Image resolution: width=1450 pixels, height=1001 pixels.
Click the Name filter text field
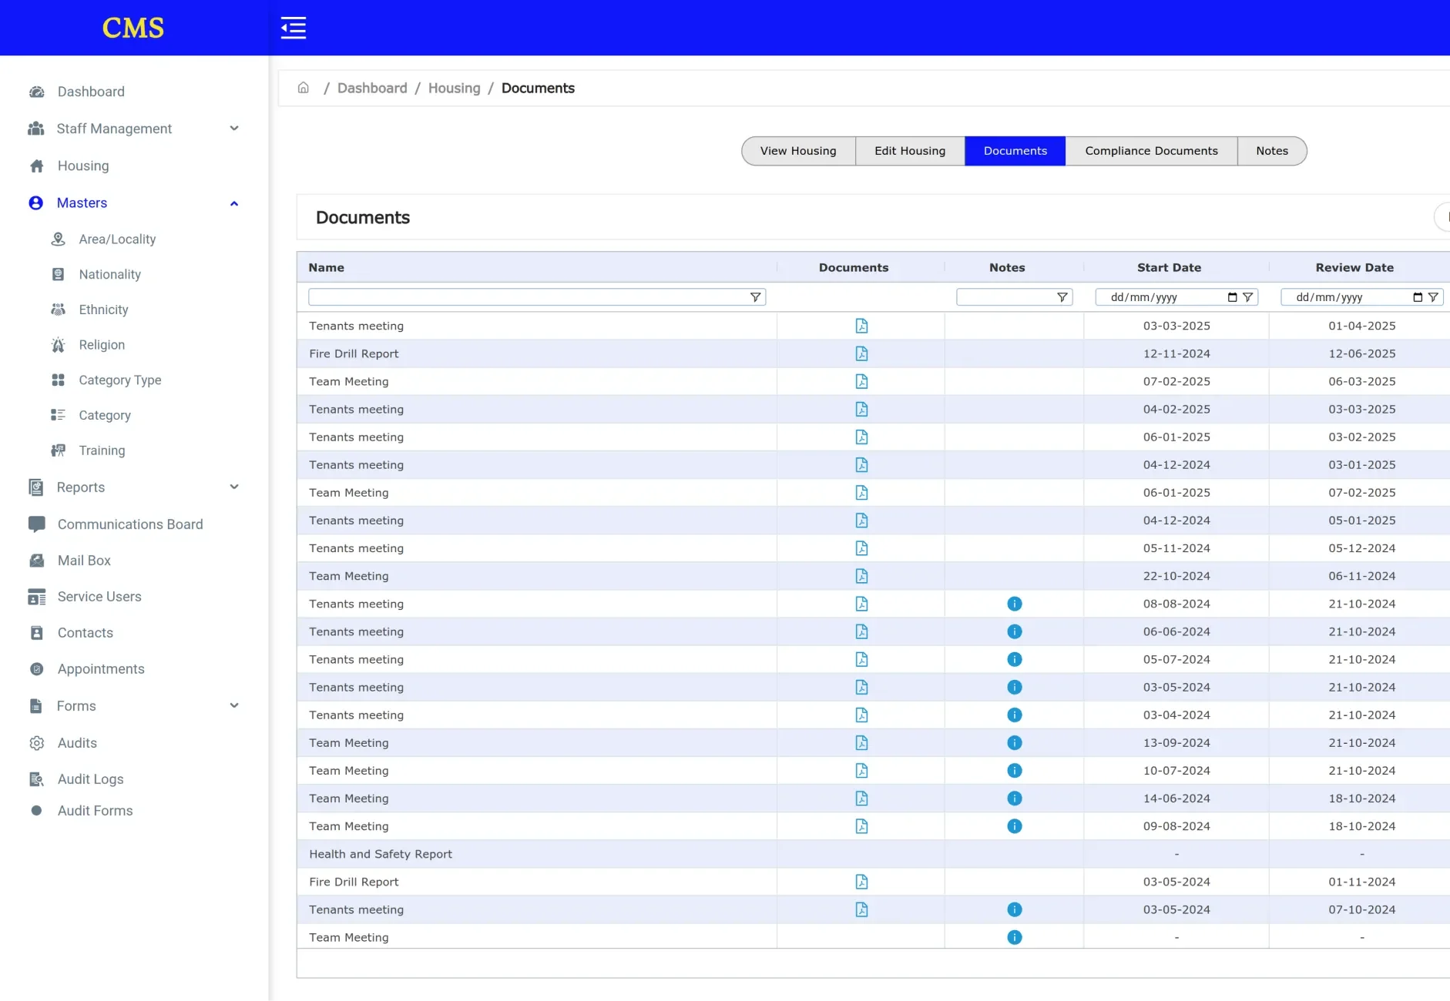(x=528, y=297)
